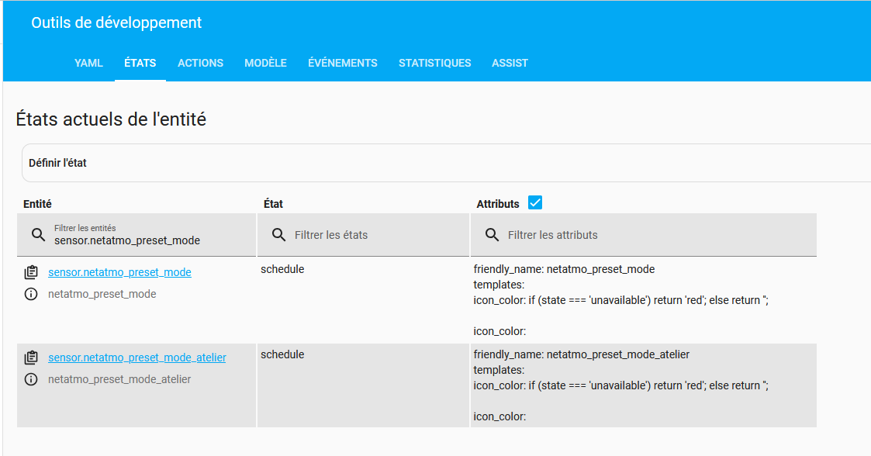
Task: Open info for netatmo_preset_mode entity
Action: pos(31,295)
